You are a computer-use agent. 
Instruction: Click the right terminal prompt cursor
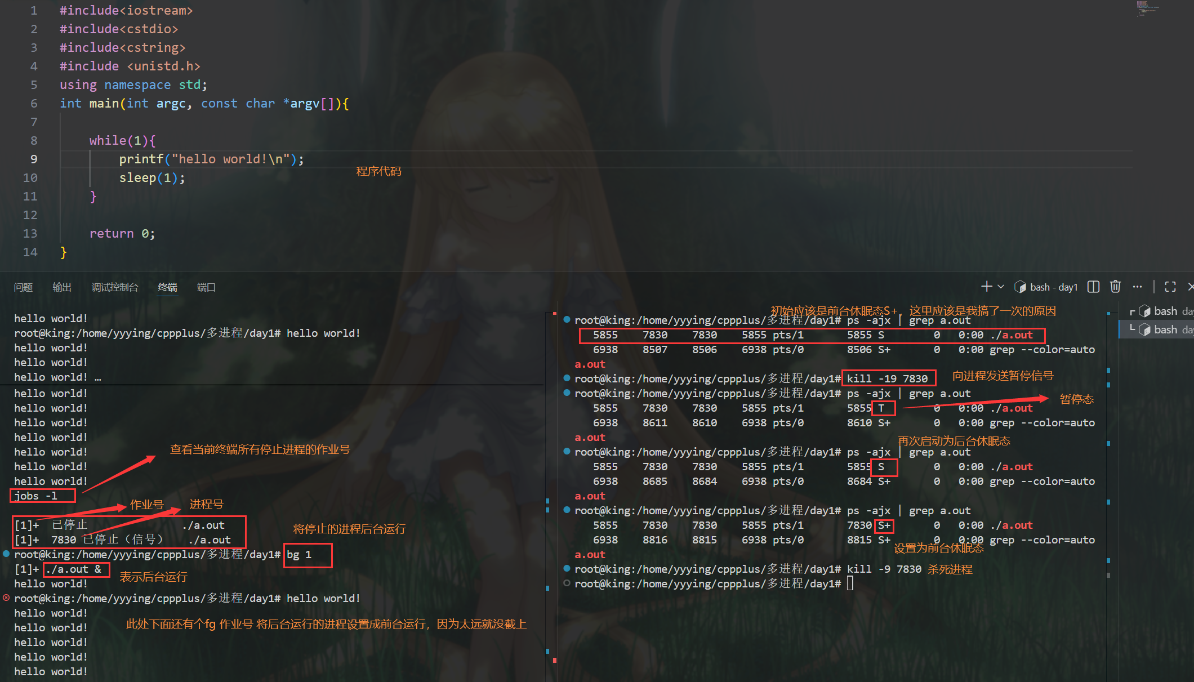click(x=850, y=583)
